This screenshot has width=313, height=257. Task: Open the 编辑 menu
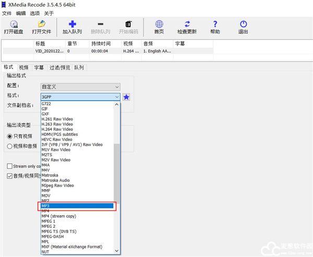(21, 14)
